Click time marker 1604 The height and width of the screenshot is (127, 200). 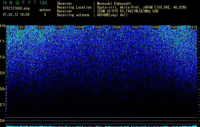79,27
